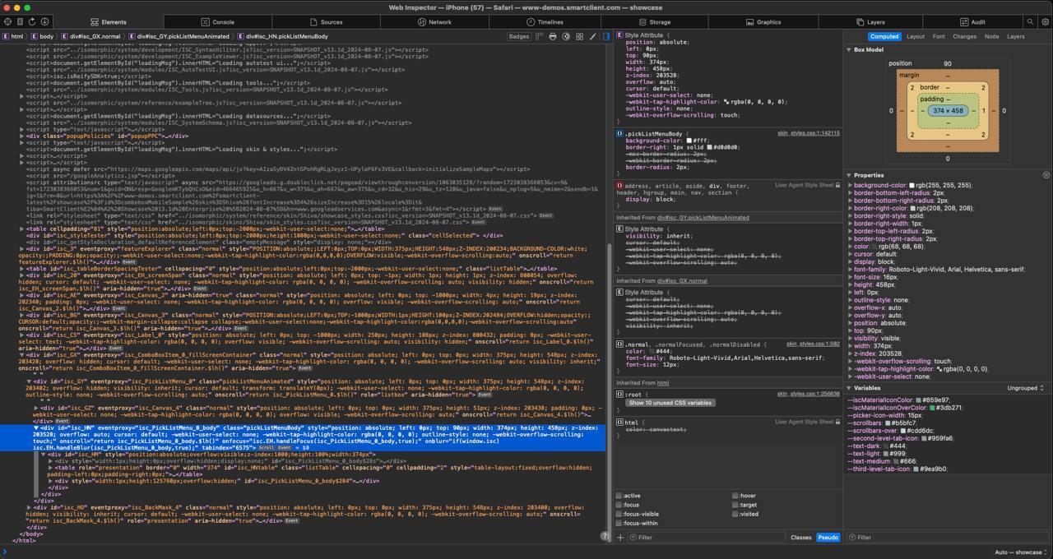
Task: Select div#isc_GX.normal in the breadcrumb
Action: coord(95,36)
